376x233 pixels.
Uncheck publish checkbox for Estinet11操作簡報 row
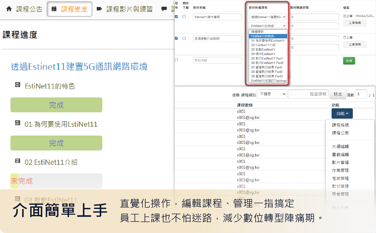pos(176,17)
